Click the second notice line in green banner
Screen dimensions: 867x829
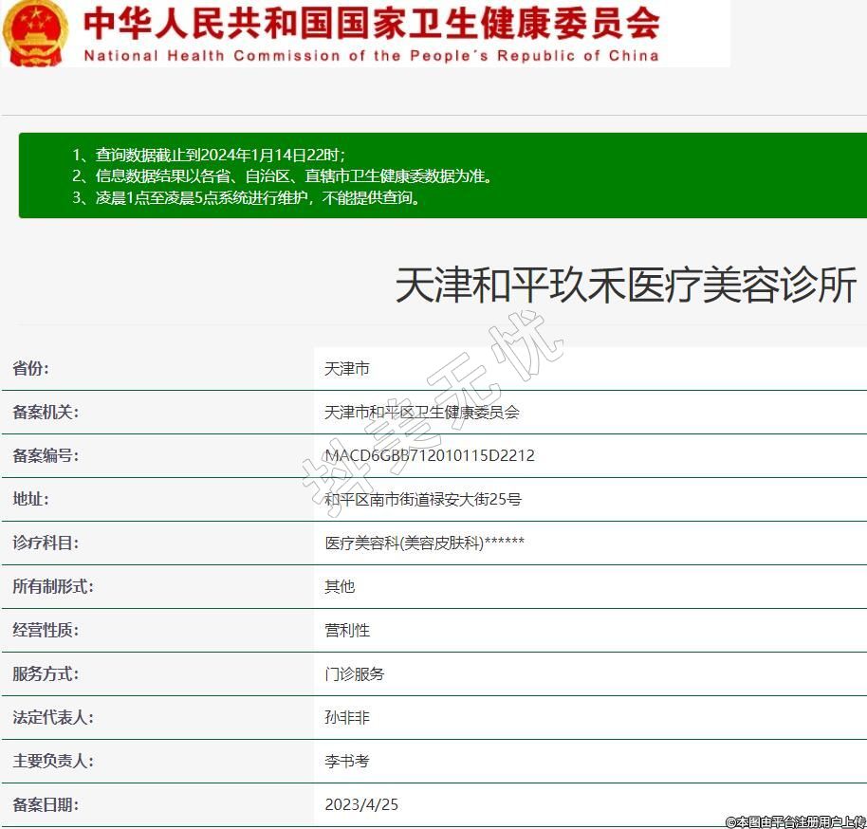click(x=283, y=176)
